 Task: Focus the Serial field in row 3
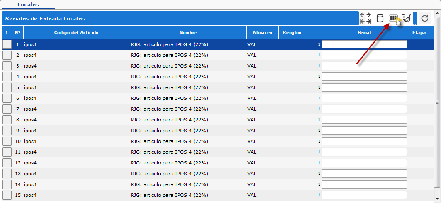364,66
